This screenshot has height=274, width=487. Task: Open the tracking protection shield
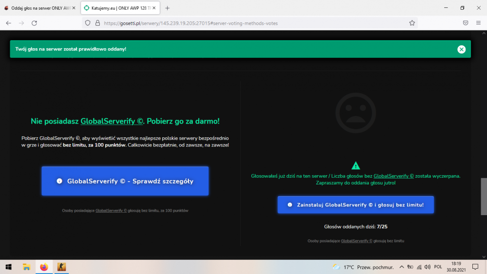click(x=88, y=23)
